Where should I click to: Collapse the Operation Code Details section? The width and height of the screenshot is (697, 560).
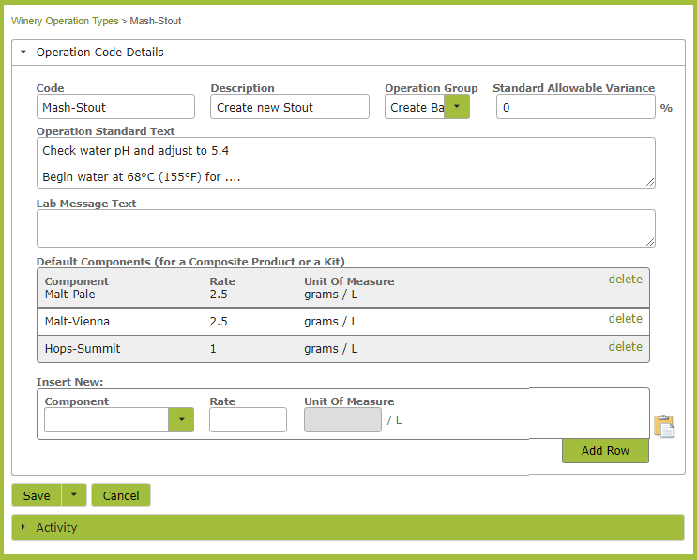point(23,52)
